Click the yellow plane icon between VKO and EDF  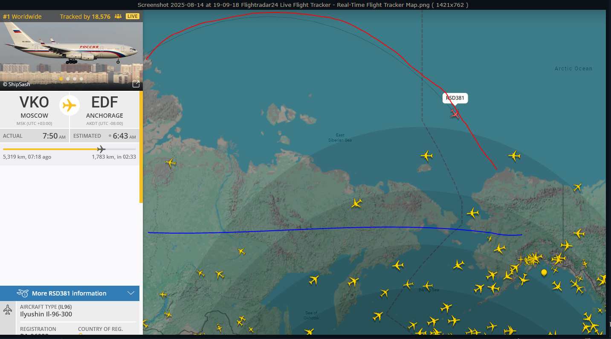coord(69,105)
